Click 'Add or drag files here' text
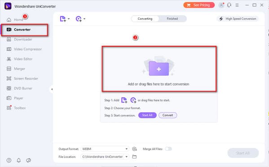Viewport: 269px width, 167px height. point(159,84)
